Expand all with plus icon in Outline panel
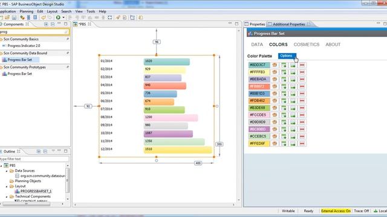Image resolution: width=387 pixels, height=217 pixels. click(x=39, y=151)
